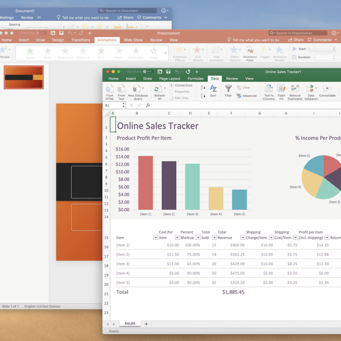Select Appear animation effect
Image resolution: width=341 pixels, height=341 pixels.
point(30,53)
